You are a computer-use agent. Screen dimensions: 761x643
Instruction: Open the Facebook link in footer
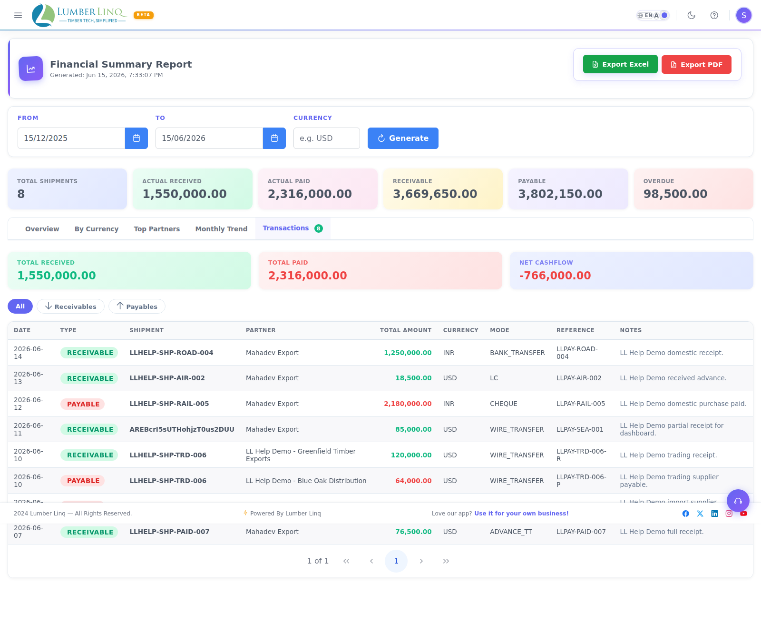[686, 514]
